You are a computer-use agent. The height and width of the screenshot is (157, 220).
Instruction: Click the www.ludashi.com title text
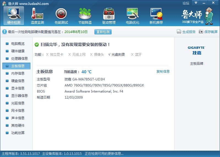[x=34, y=4]
